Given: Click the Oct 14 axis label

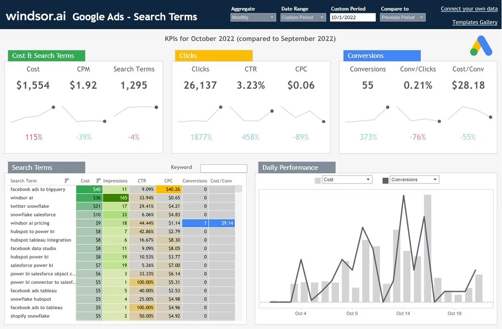Looking at the screenshot, I should tap(403, 313).
